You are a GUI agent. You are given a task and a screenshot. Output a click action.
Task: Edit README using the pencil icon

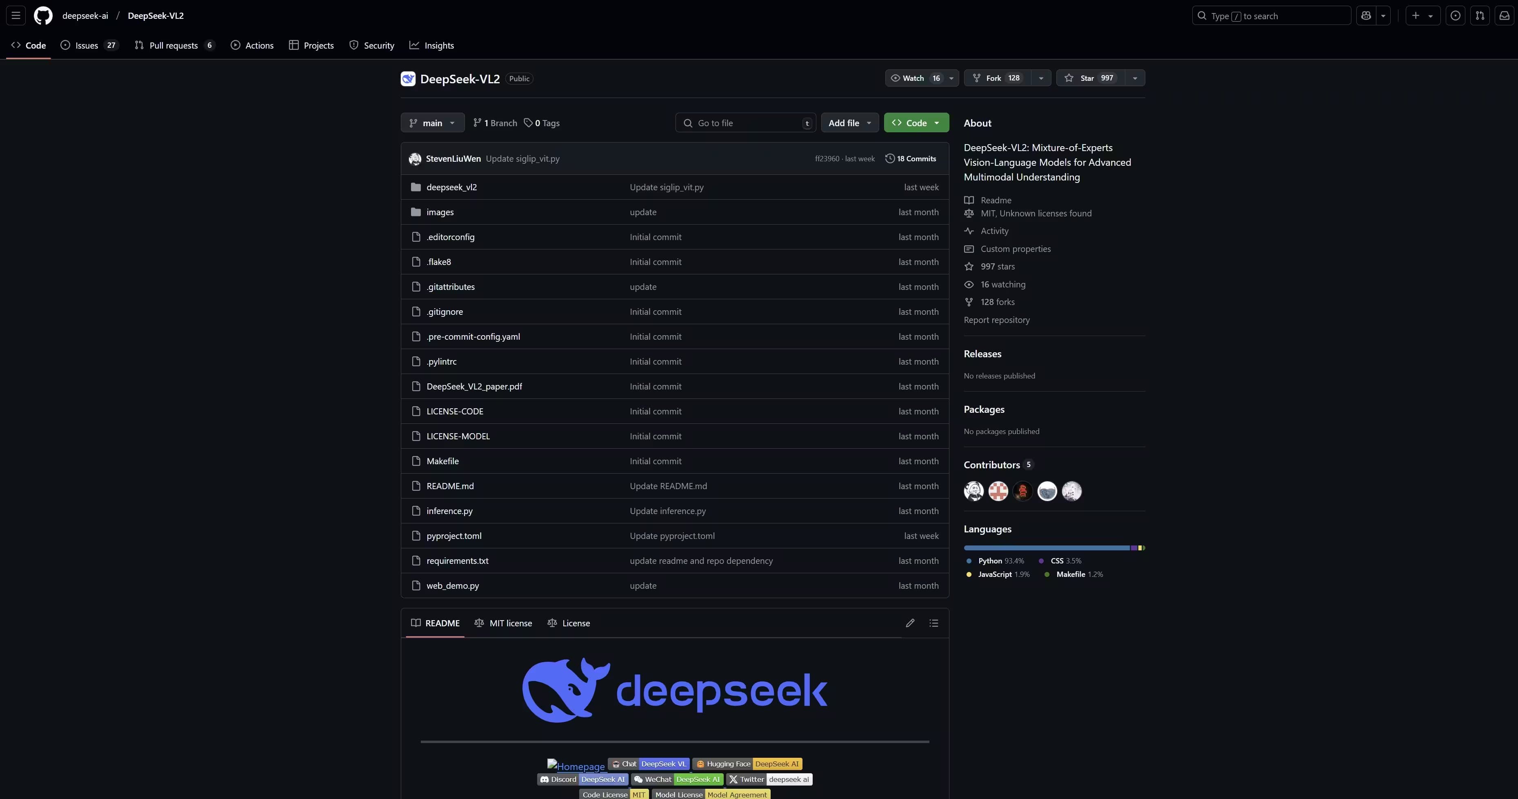pyautogui.click(x=910, y=623)
